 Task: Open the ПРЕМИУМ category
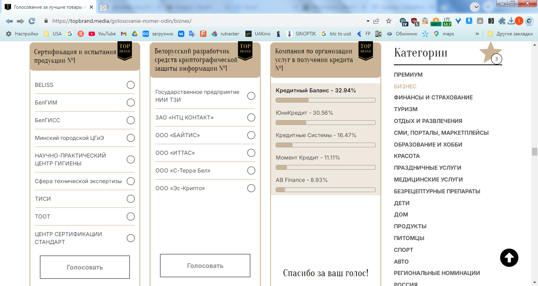(x=408, y=75)
